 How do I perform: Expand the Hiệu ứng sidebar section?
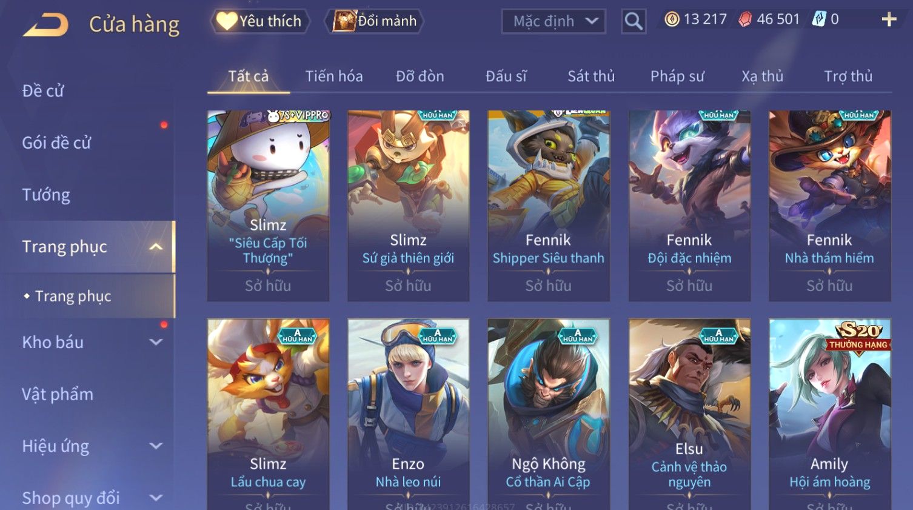[156, 446]
